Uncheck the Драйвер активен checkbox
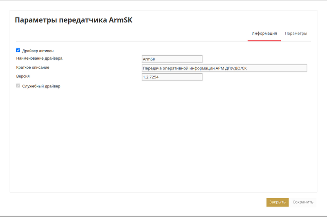 18,50
